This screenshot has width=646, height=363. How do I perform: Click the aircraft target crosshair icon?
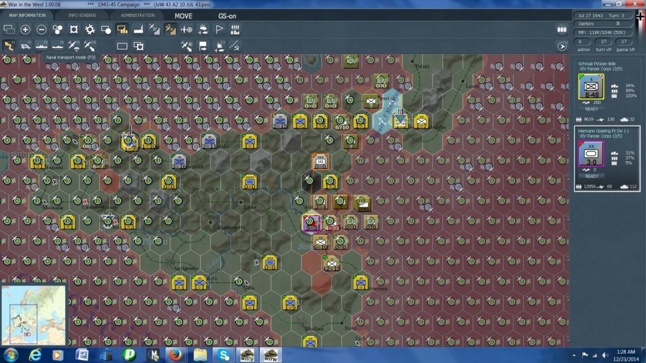point(187,29)
